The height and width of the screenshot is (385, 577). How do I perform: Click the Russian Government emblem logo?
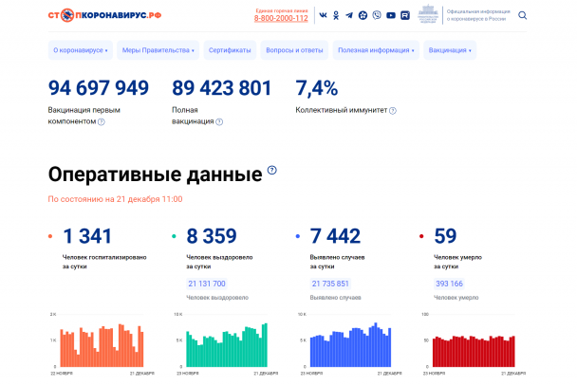(428, 15)
